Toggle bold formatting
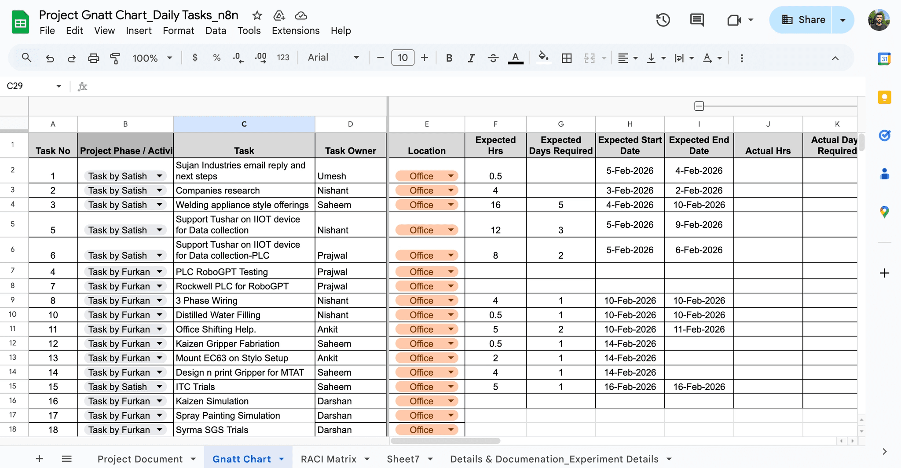 click(449, 58)
